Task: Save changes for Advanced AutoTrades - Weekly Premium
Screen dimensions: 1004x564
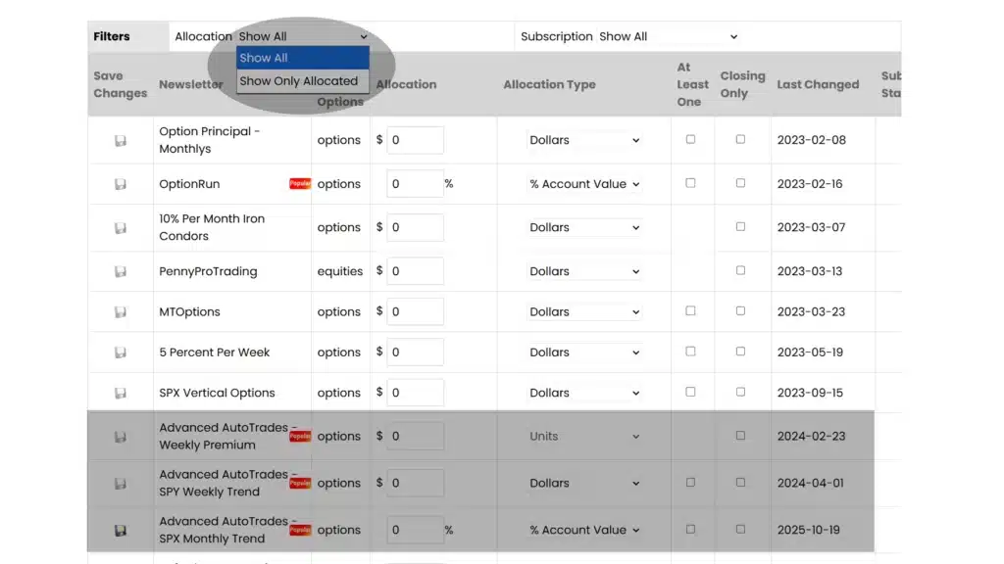Action: [120, 435]
